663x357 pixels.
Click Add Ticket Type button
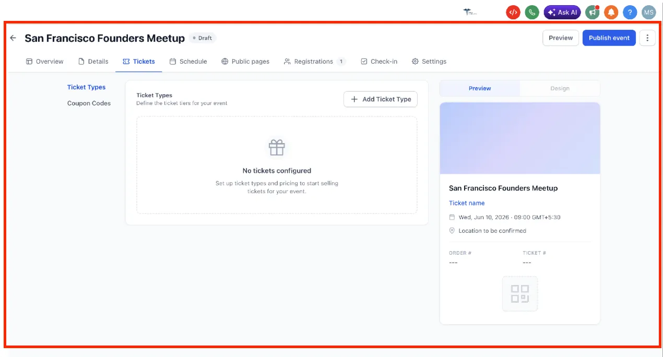click(381, 99)
